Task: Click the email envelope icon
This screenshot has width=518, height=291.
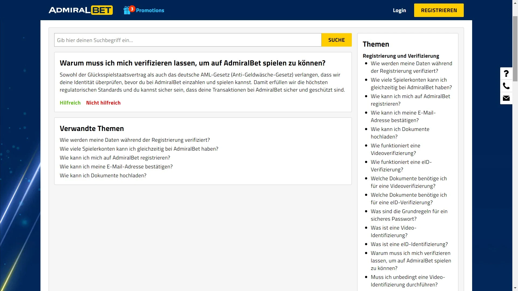Action: [506, 98]
